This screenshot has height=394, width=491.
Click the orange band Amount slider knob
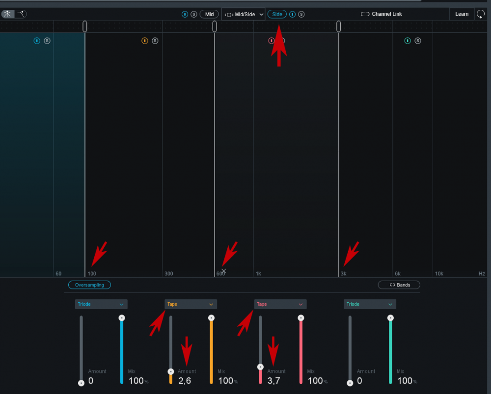[171, 371]
